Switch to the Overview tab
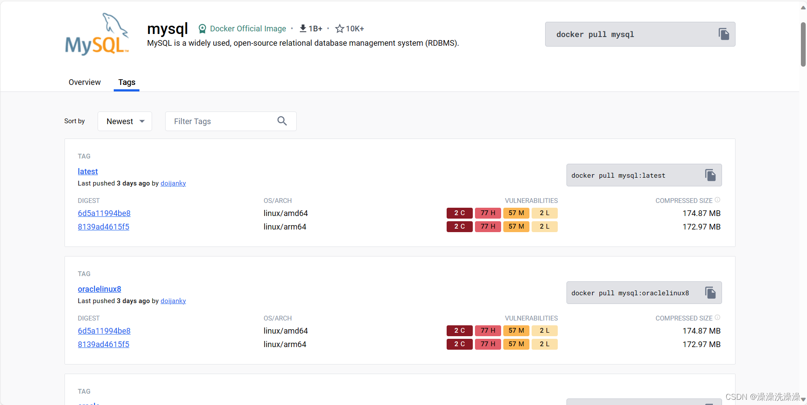 85,82
